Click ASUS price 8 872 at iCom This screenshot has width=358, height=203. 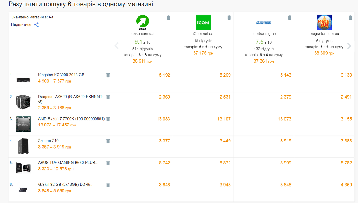point(225,163)
